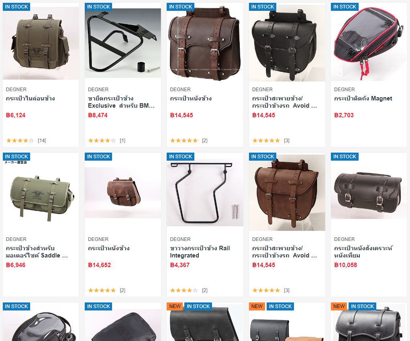Screen dimensions: 410x341
Task: Open the [1] review count for ฿8,474 bracket
Action: point(122,141)
